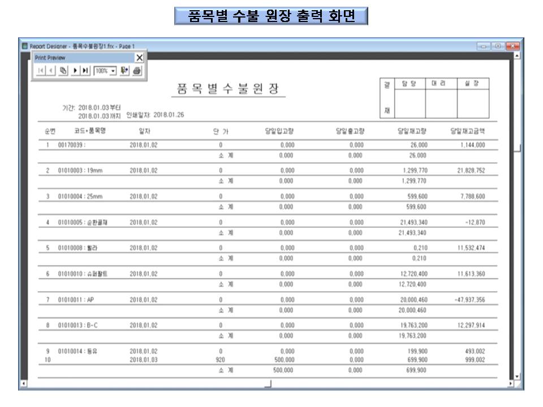Screen dimensions: 543x407
Task: Click stock quantity 1,299,770 in row 2
Action: point(415,171)
